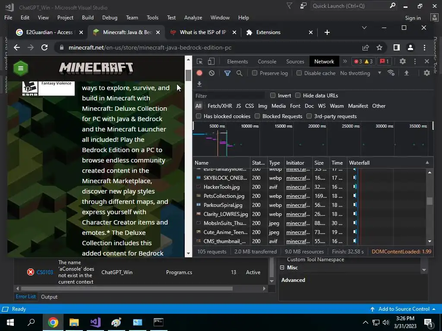Open the browser profile avatar icon
This screenshot has height=331, width=442.
pyautogui.click(x=410, y=47)
